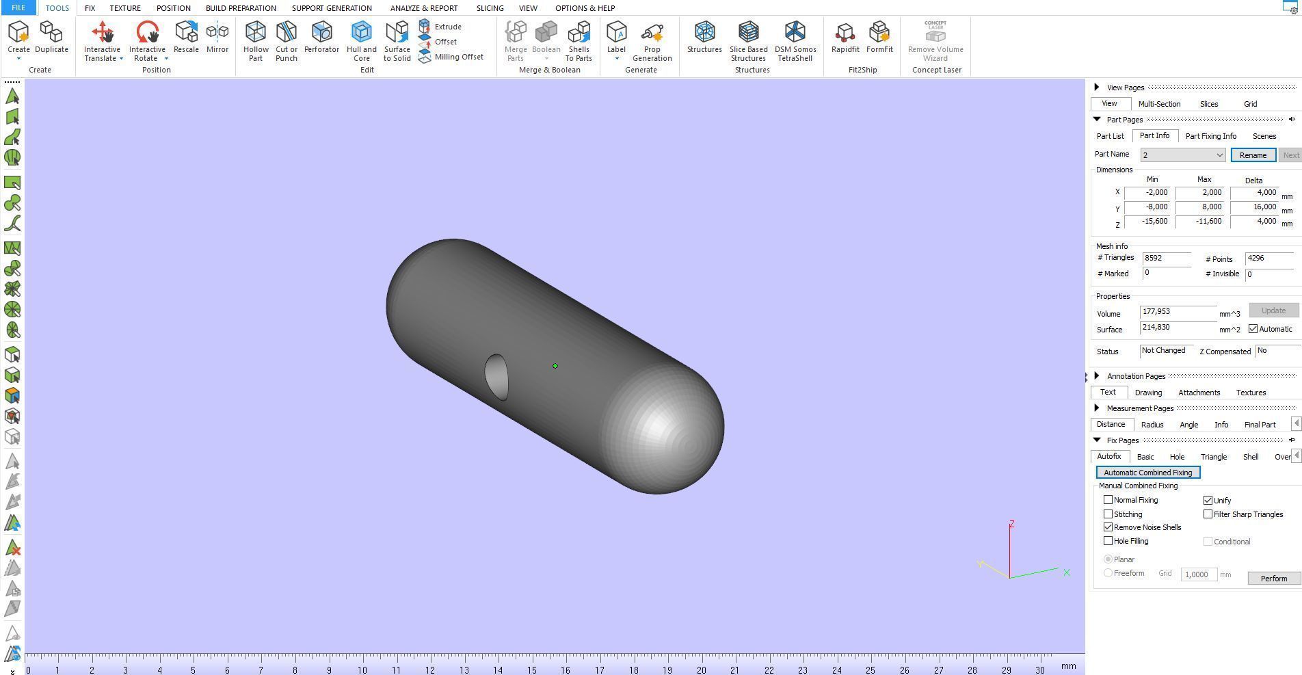1302x675 pixels.
Task: Select the Freeform radio option
Action: (x=1108, y=573)
